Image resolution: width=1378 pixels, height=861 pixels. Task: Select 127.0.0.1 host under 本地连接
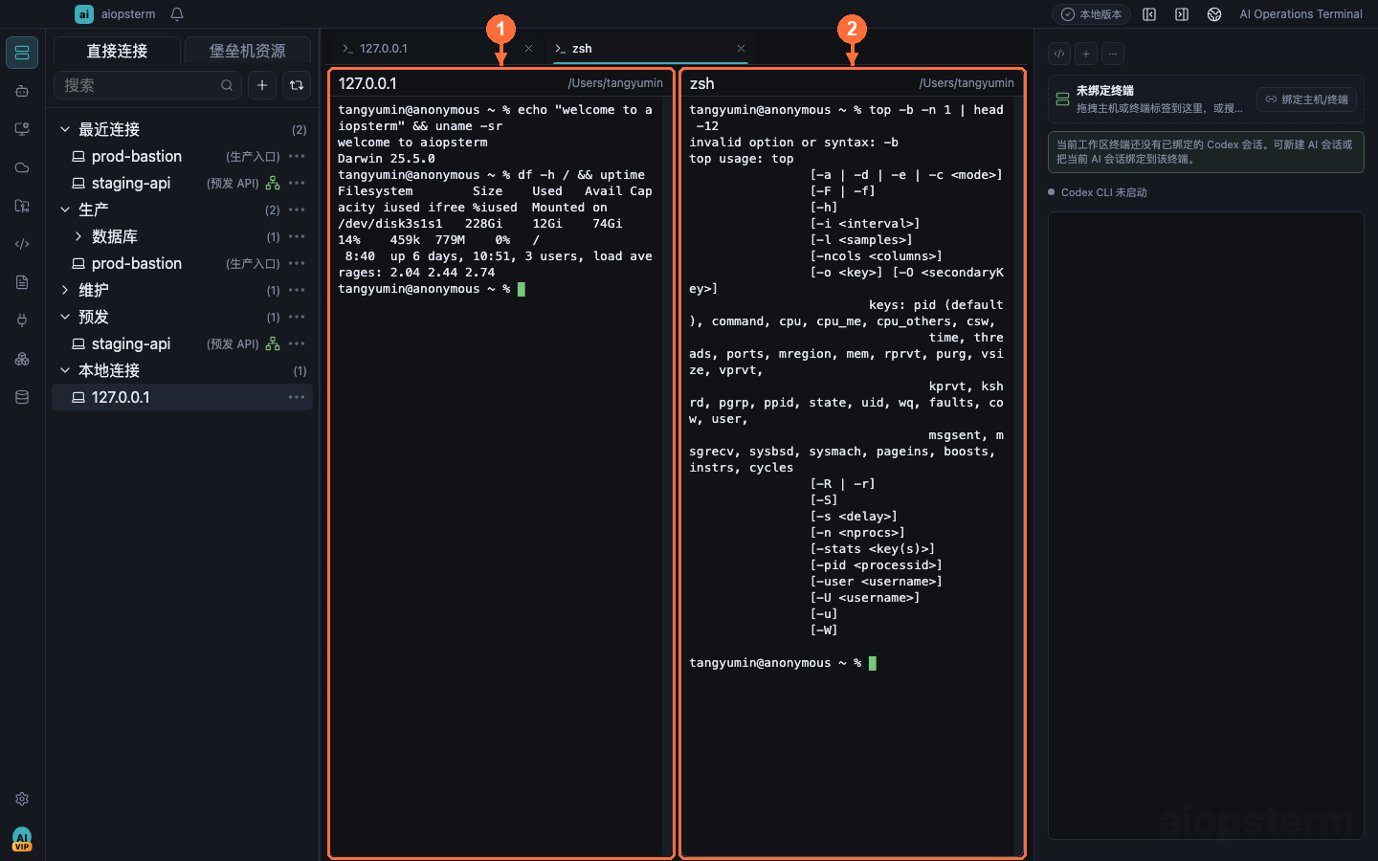coord(182,397)
